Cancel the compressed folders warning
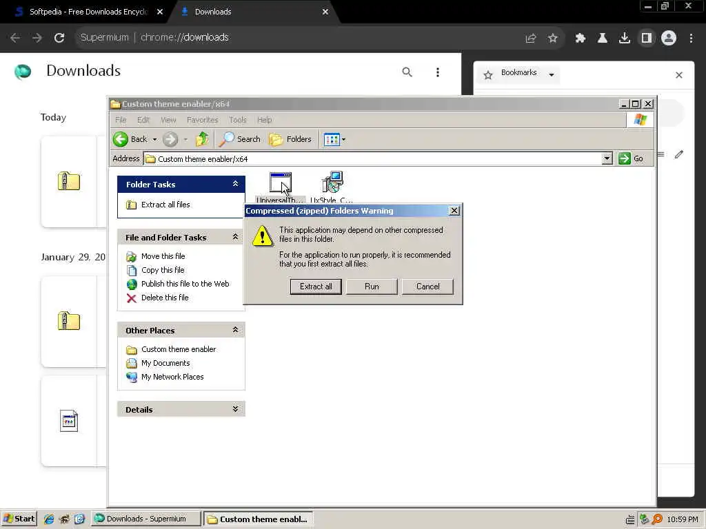This screenshot has width=706, height=529. point(427,287)
